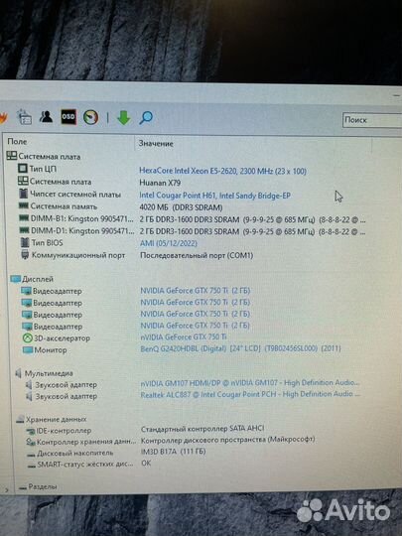Screen dimensions: 402x536
Task: Click the IDE-контроллер row icon
Action: click(x=31, y=431)
